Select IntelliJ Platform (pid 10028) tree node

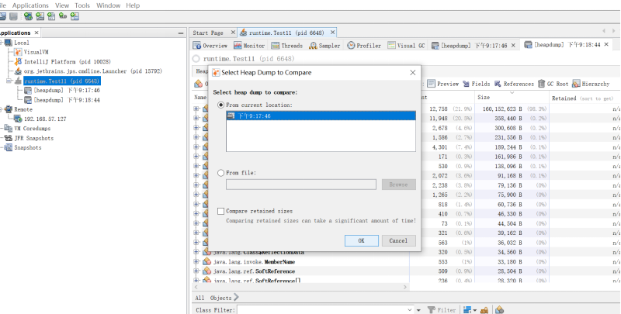coord(68,62)
